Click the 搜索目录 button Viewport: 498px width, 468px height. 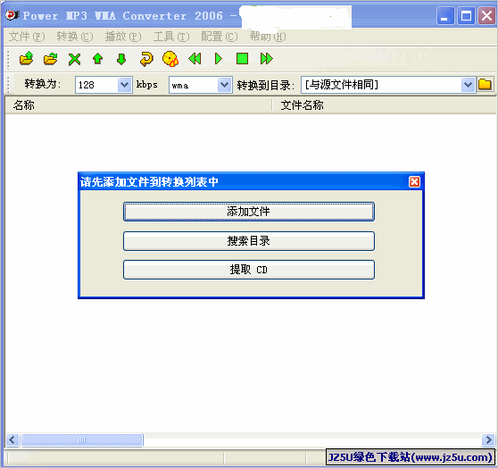coord(249,240)
